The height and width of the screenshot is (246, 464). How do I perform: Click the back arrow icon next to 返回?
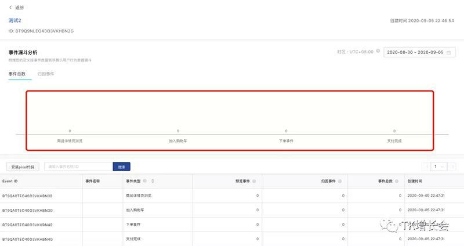click(10, 8)
